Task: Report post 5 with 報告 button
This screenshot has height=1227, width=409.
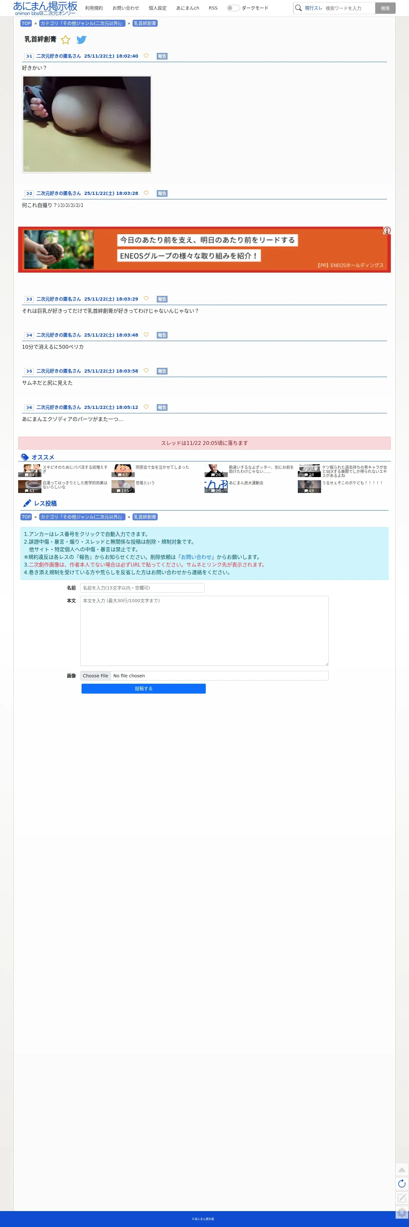Action: tap(162, 371)
